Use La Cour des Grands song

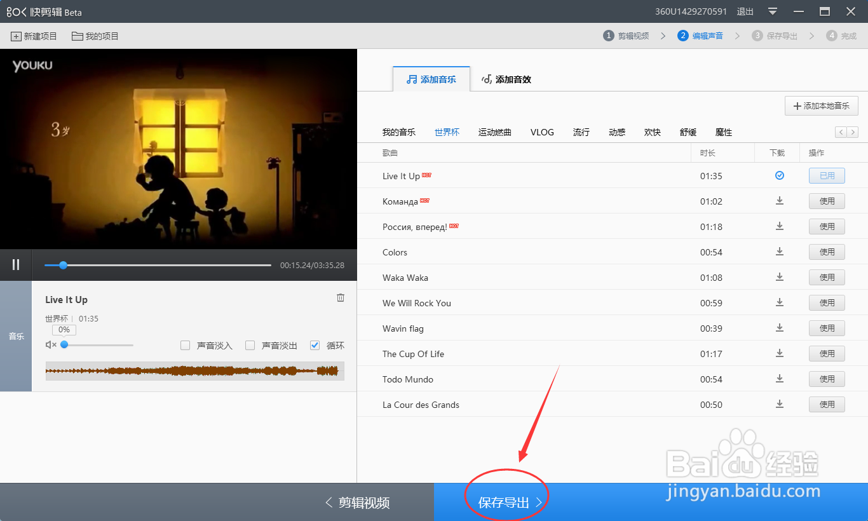click(827, 405)
